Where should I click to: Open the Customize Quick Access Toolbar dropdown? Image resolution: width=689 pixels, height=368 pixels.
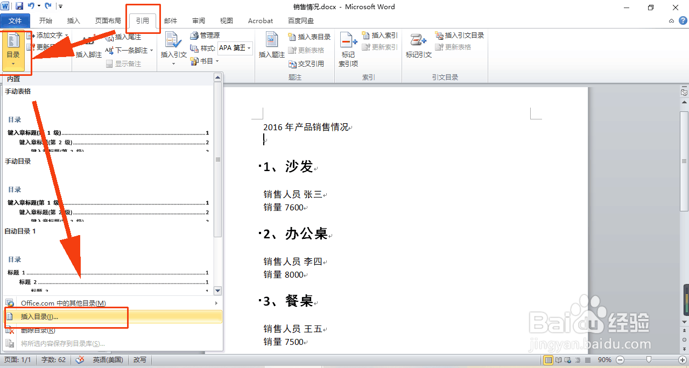click(60, 6)
